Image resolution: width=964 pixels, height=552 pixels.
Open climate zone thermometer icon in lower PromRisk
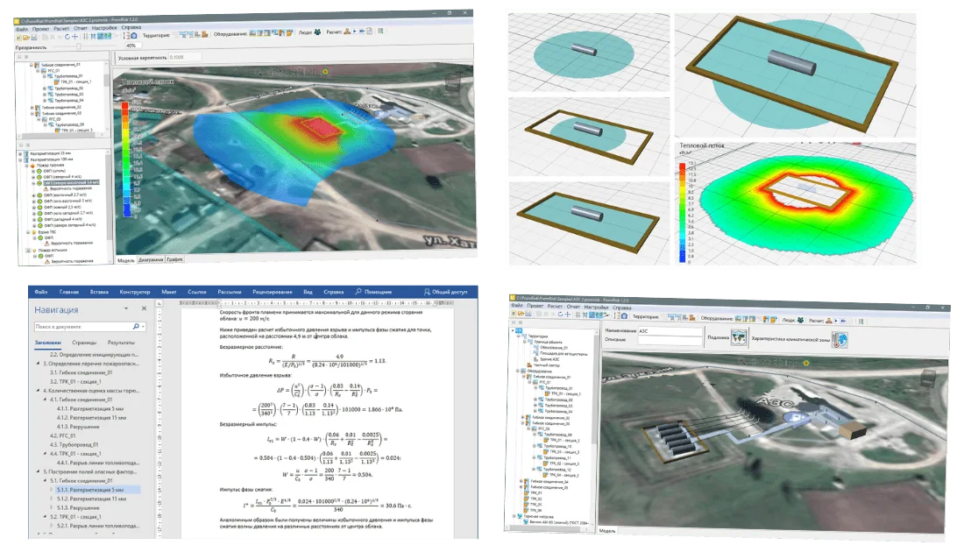coord(840,339)
